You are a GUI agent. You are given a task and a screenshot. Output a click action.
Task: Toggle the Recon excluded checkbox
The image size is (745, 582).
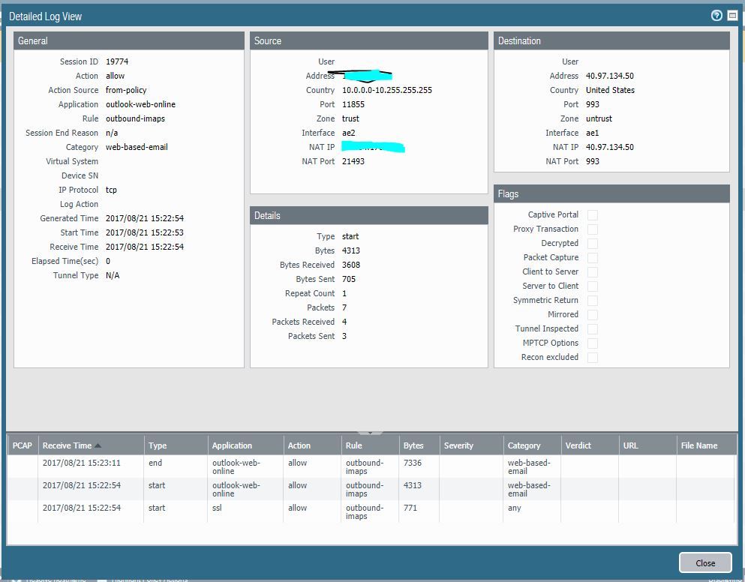pos(593,358)
